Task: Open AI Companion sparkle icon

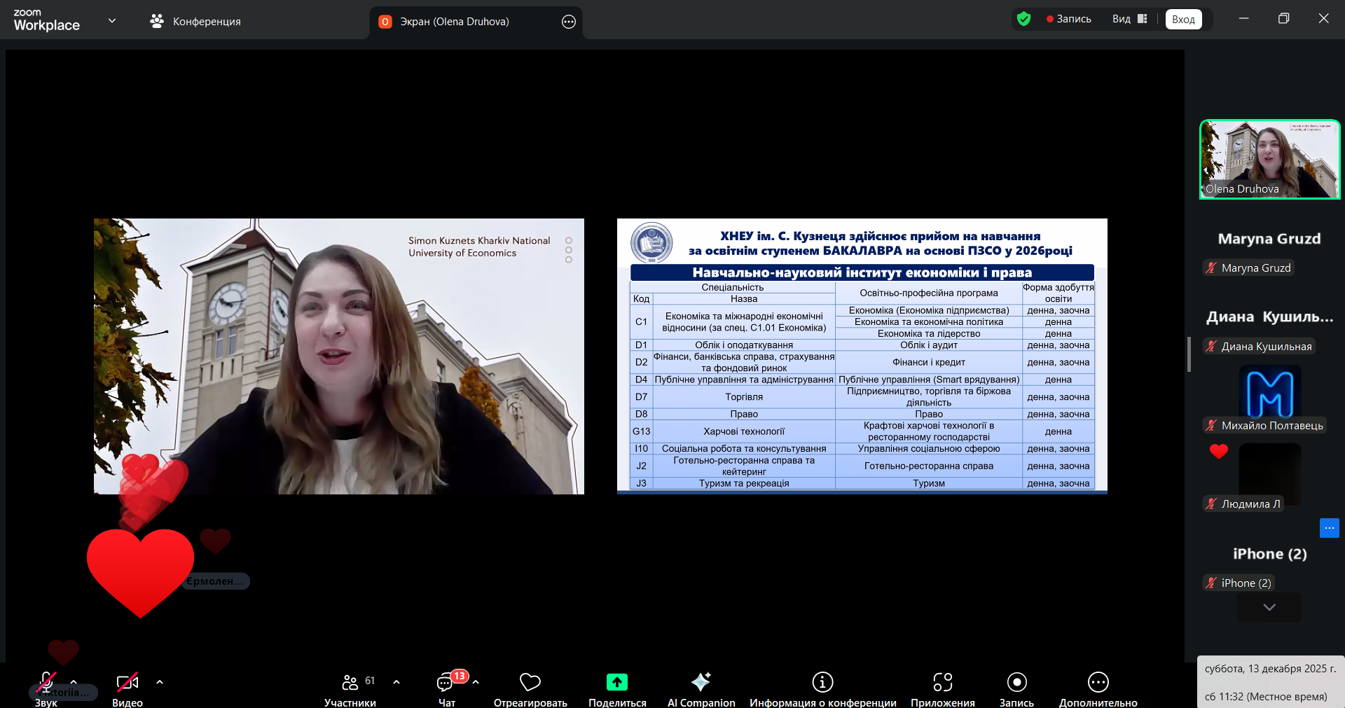Action: [x=701, y=682]
